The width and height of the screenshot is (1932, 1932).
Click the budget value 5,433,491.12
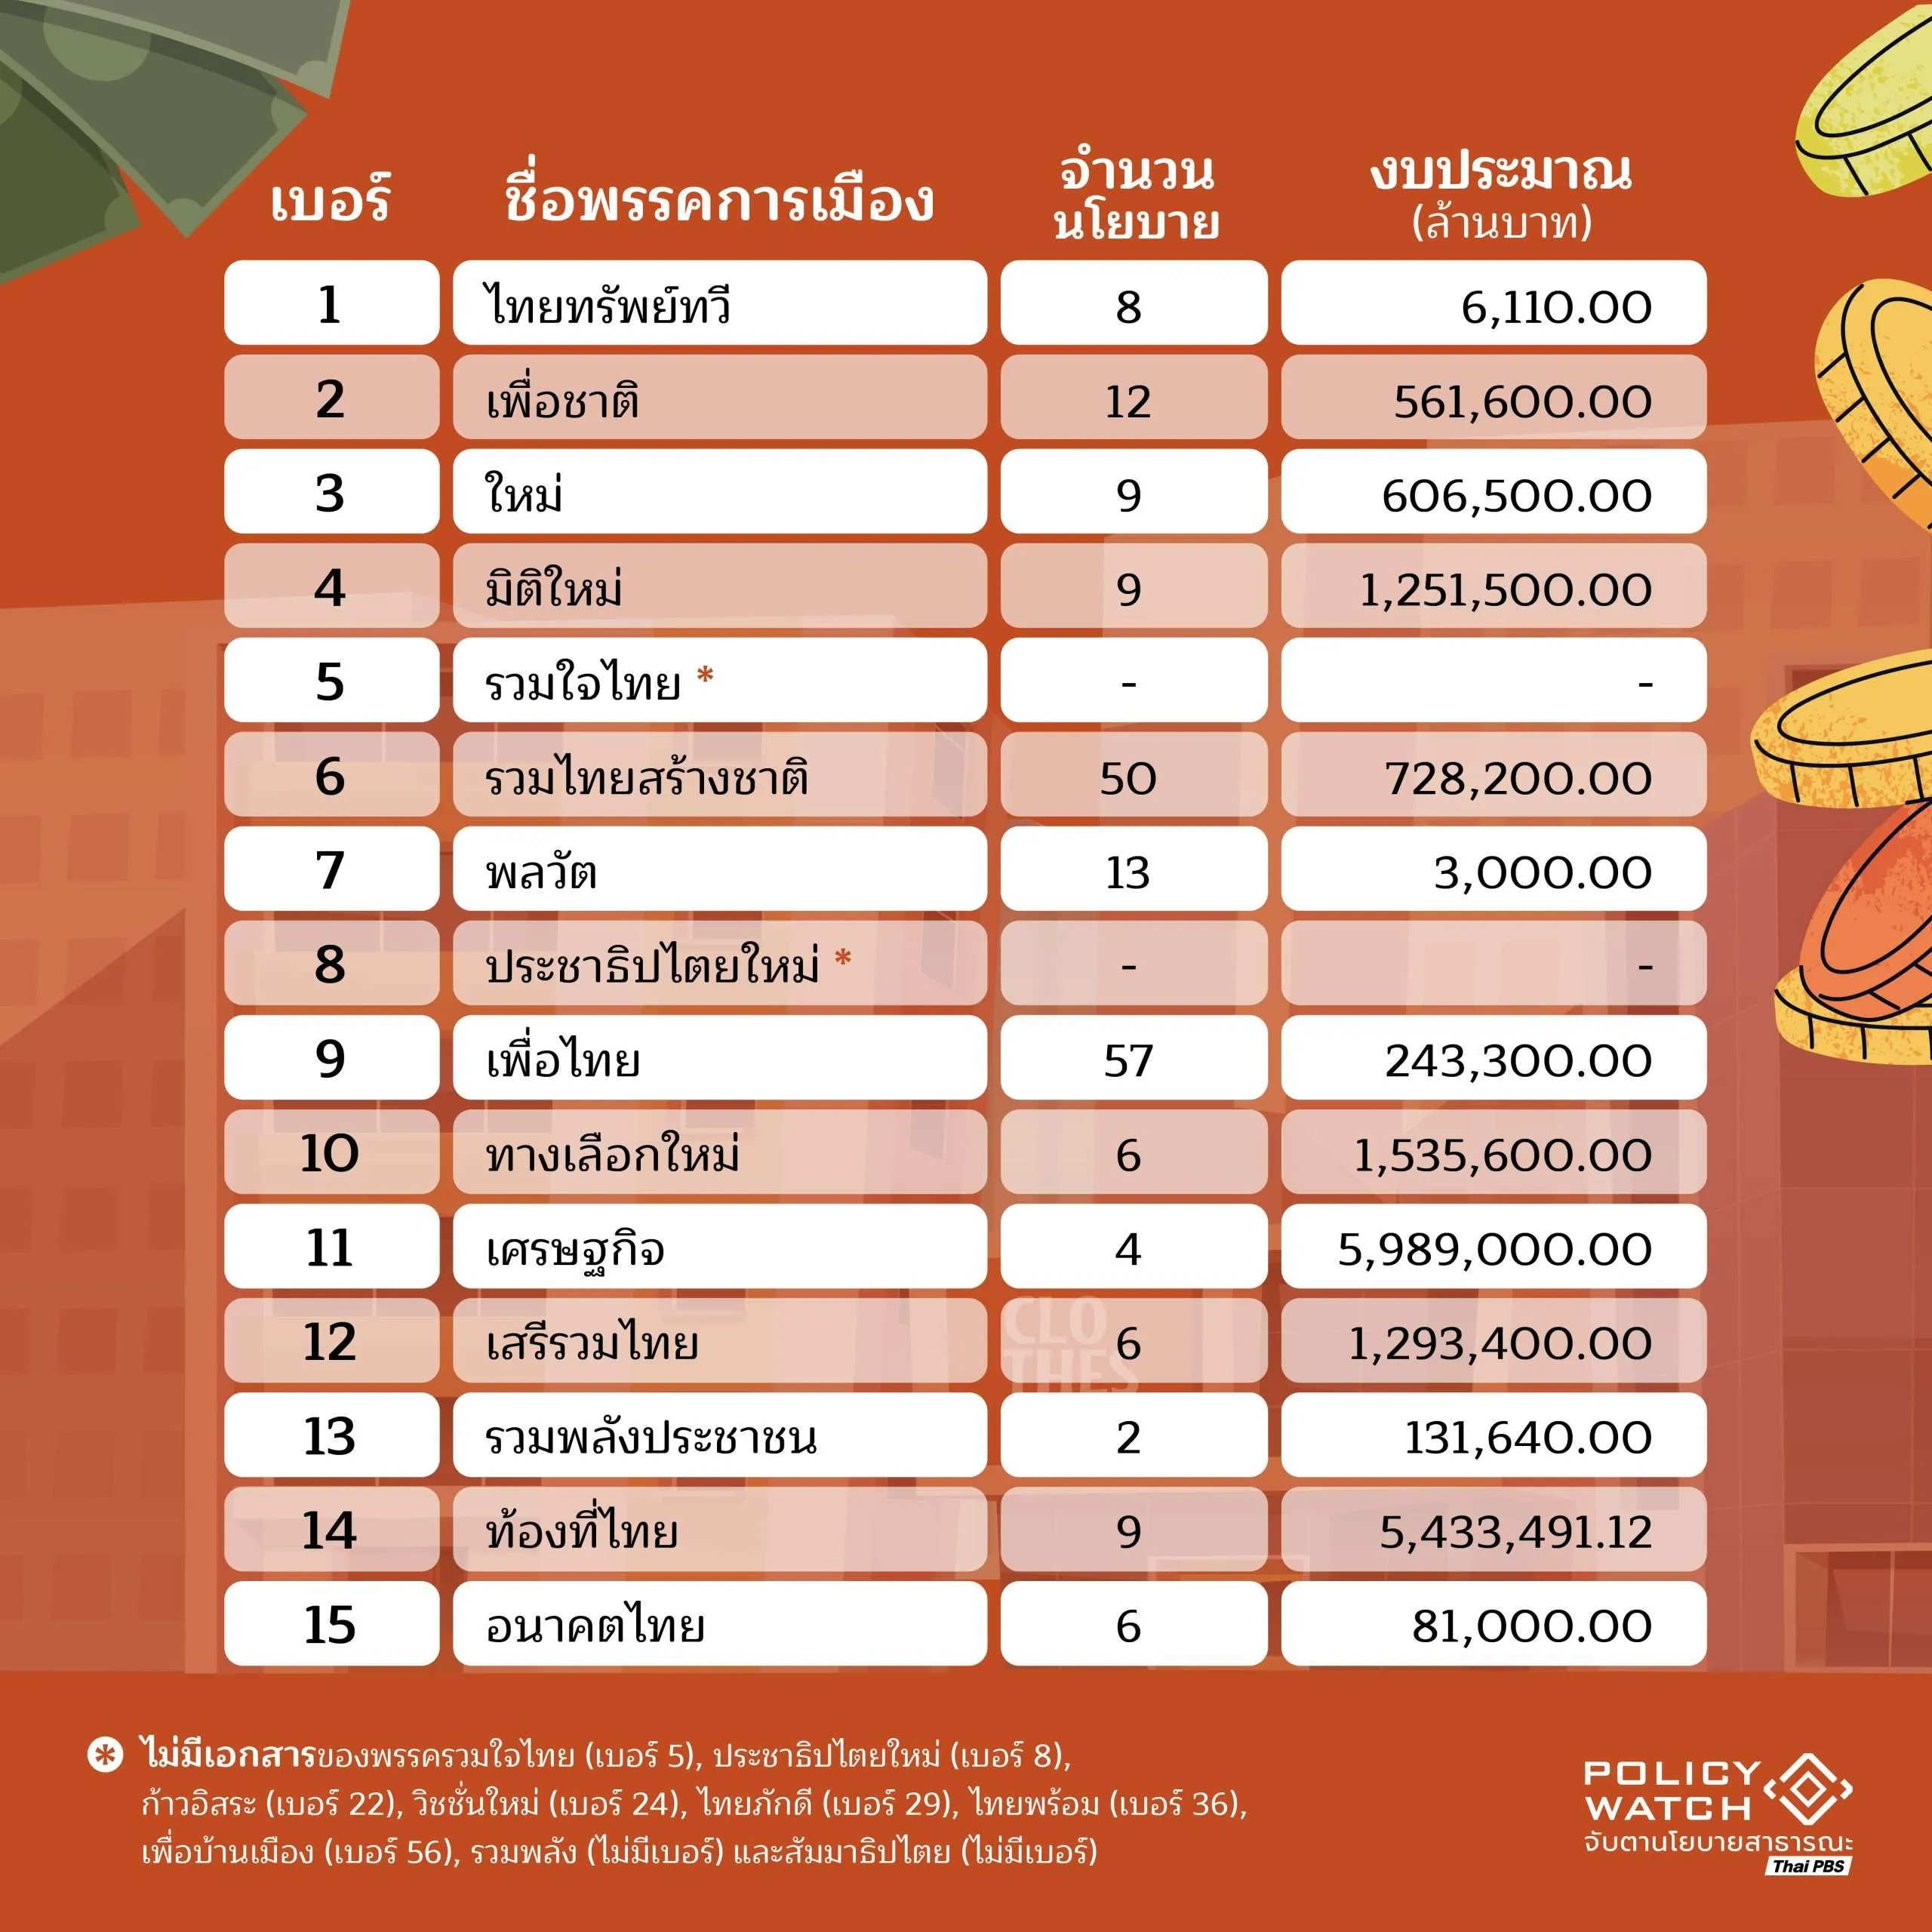(x=1515, y=1532)
